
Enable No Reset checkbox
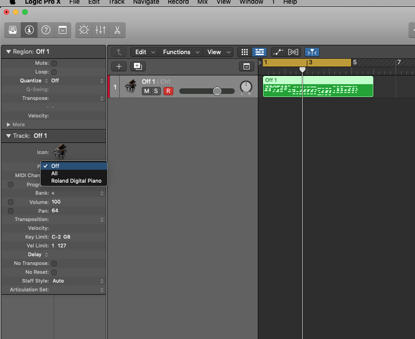[54, 272]
